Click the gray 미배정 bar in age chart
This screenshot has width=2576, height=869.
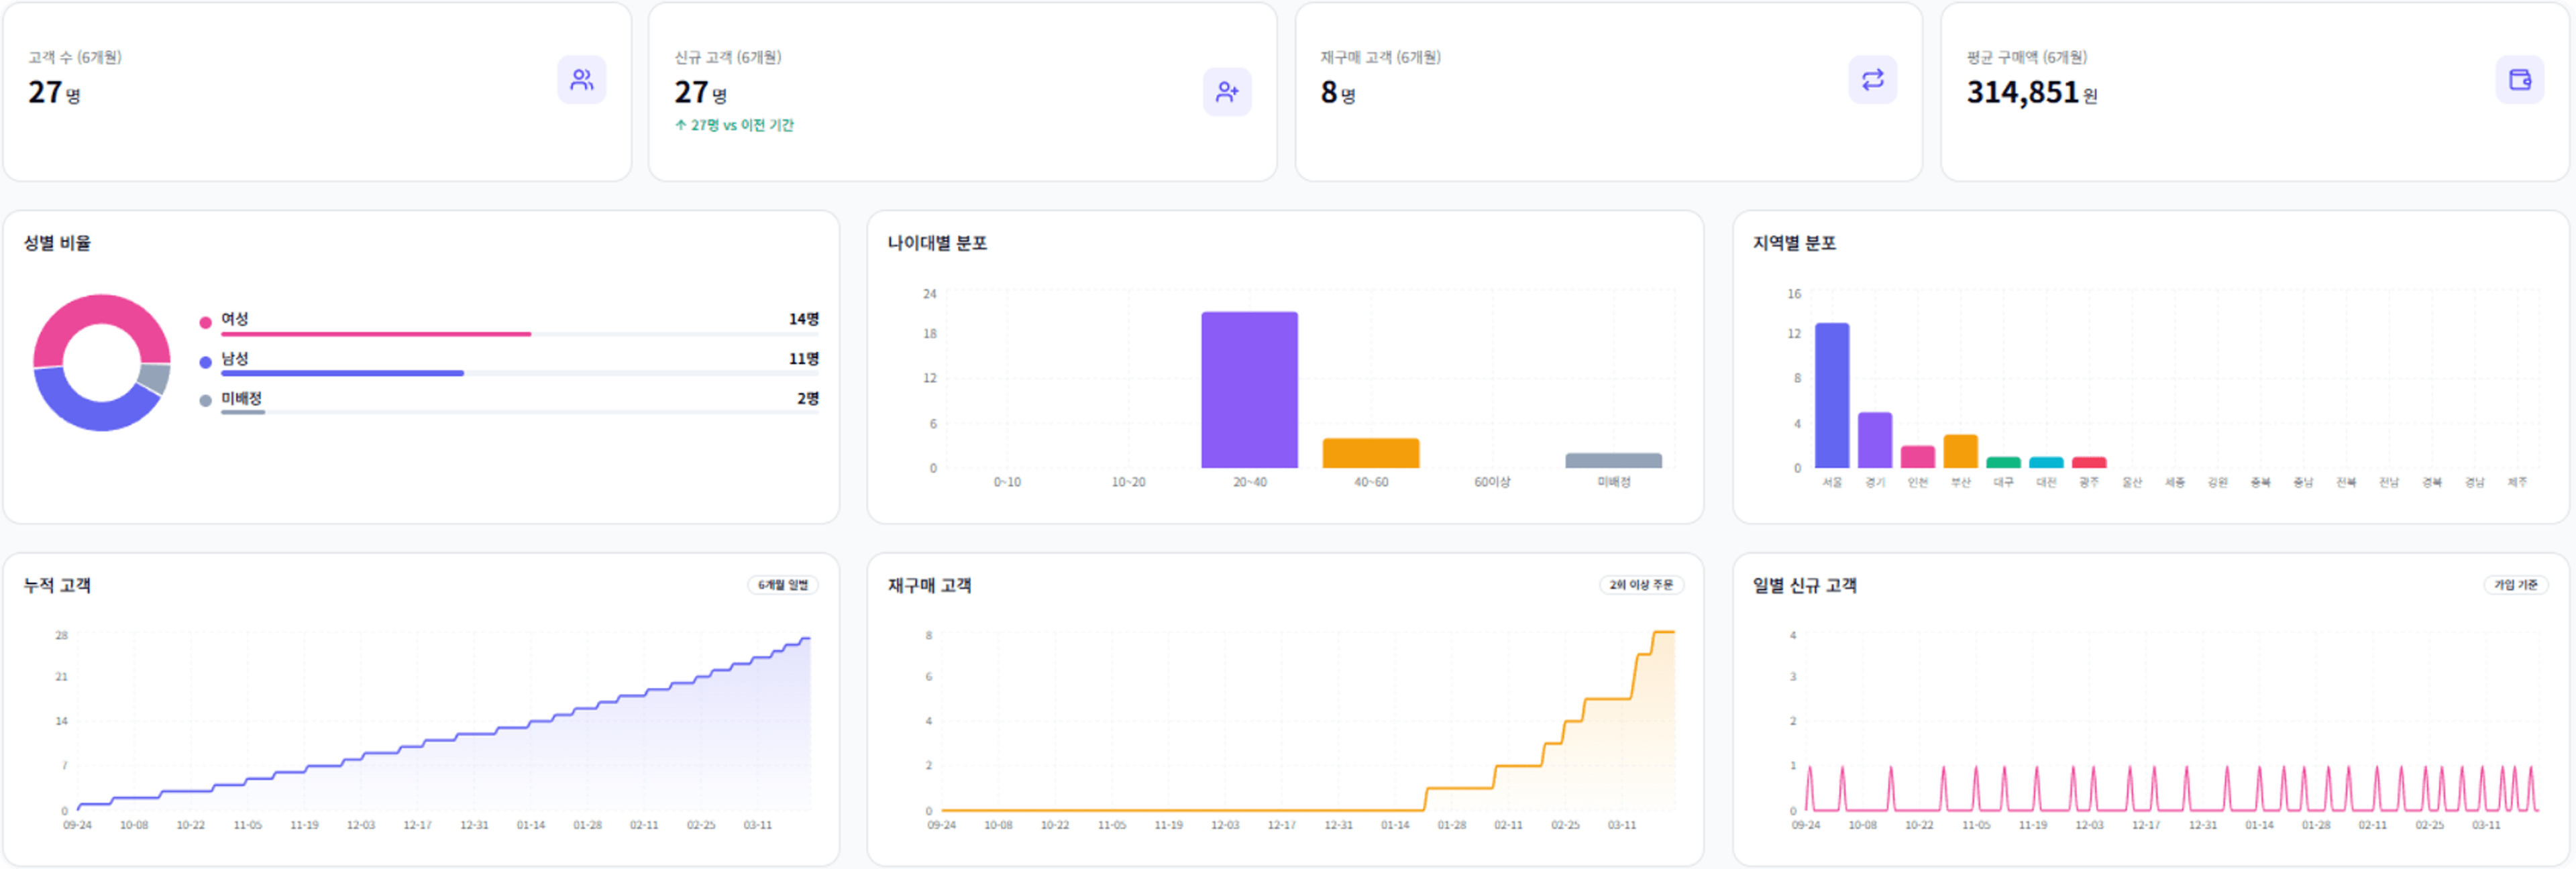click(x=1613, y=461)
